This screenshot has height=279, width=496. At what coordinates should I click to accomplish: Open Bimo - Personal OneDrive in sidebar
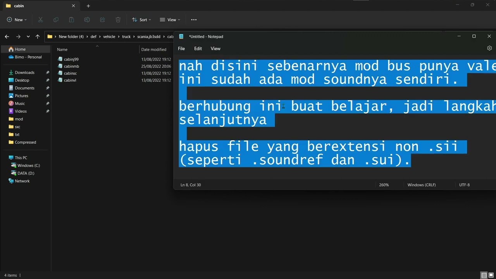pos(26,57)
